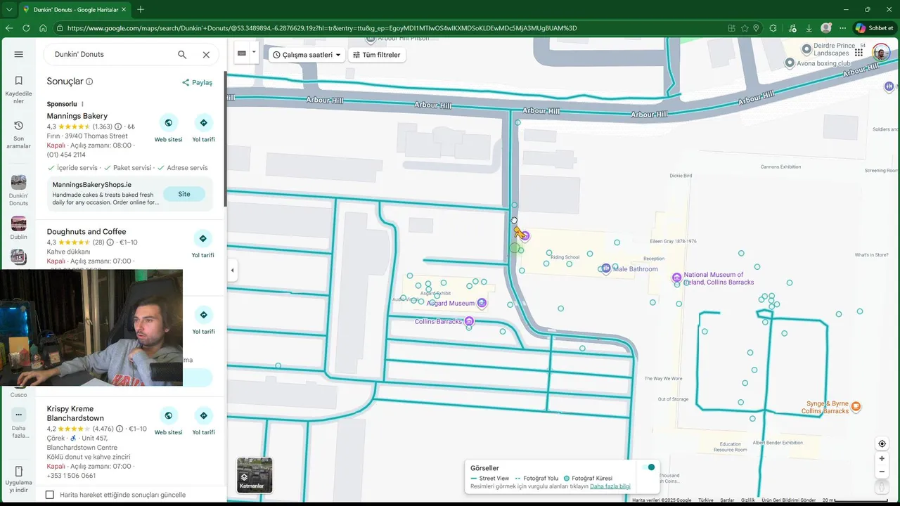The height and width of the screenshot is (506, 900).
Task: Select National Museum of Ireland marker
Action: pyautogui.click(x=676, y=278)
